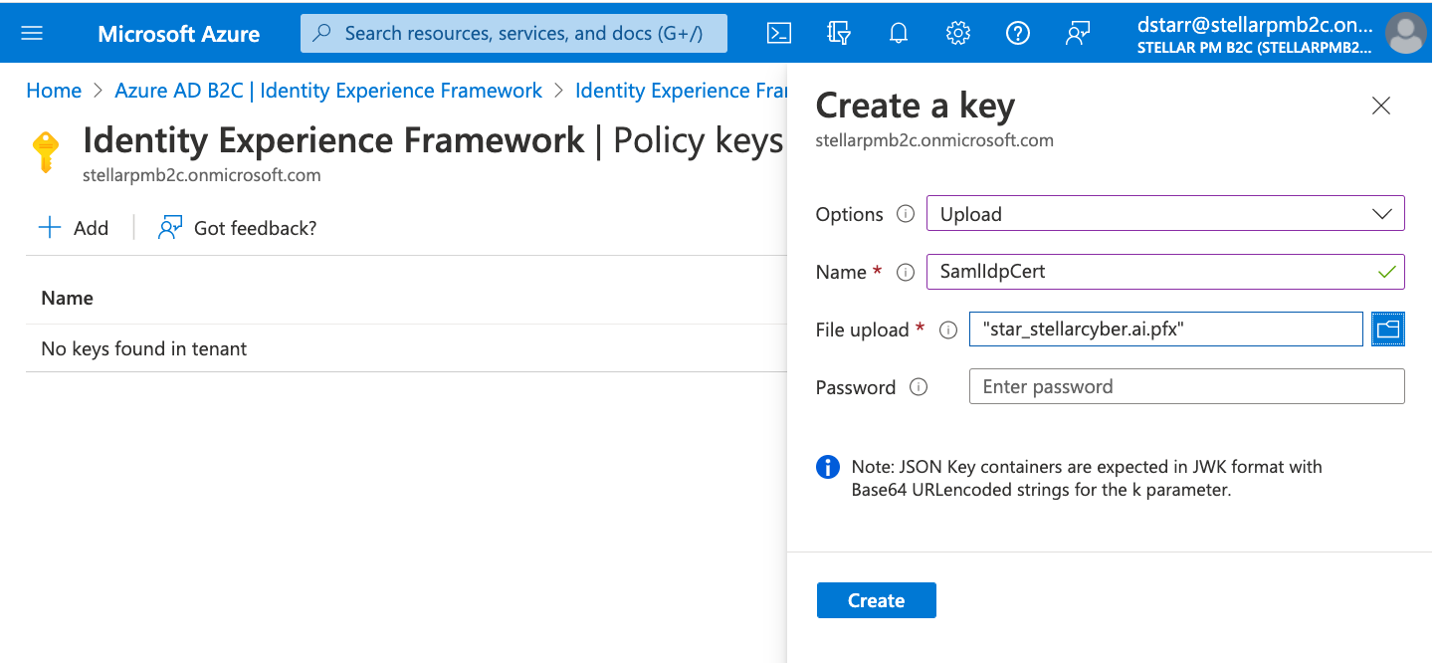Click the Enter password field

(x=1186, y=386)
